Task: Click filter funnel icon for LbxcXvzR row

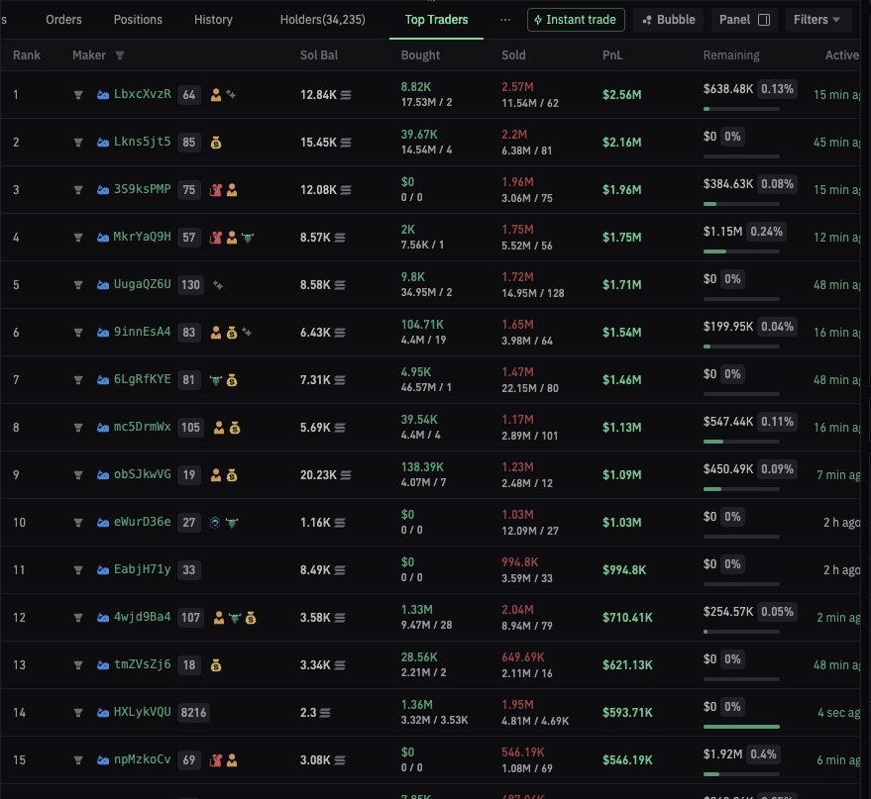Action: click(x=78, y=95)
